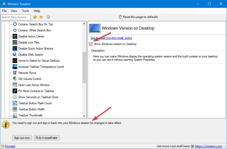Select Taskbar Button Width label
227x149 pixels.
pyautogui.click(x=31, y=109)
